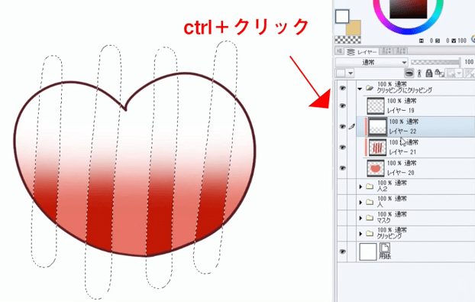475x302 pixels.
Task: Open the layer panel menu icon
Action: (340, 51)
